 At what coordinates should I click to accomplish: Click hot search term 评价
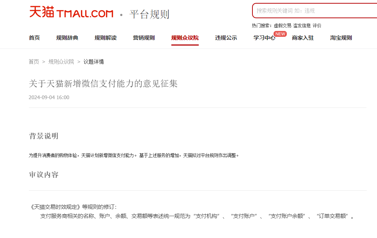(x=317, y=26)
